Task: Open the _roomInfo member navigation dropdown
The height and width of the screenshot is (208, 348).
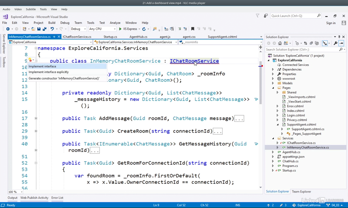Action: tap(221, 42)
